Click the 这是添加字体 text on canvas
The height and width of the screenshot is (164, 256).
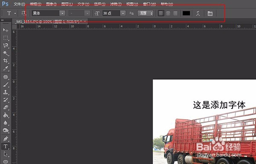(x=219, y=105)
